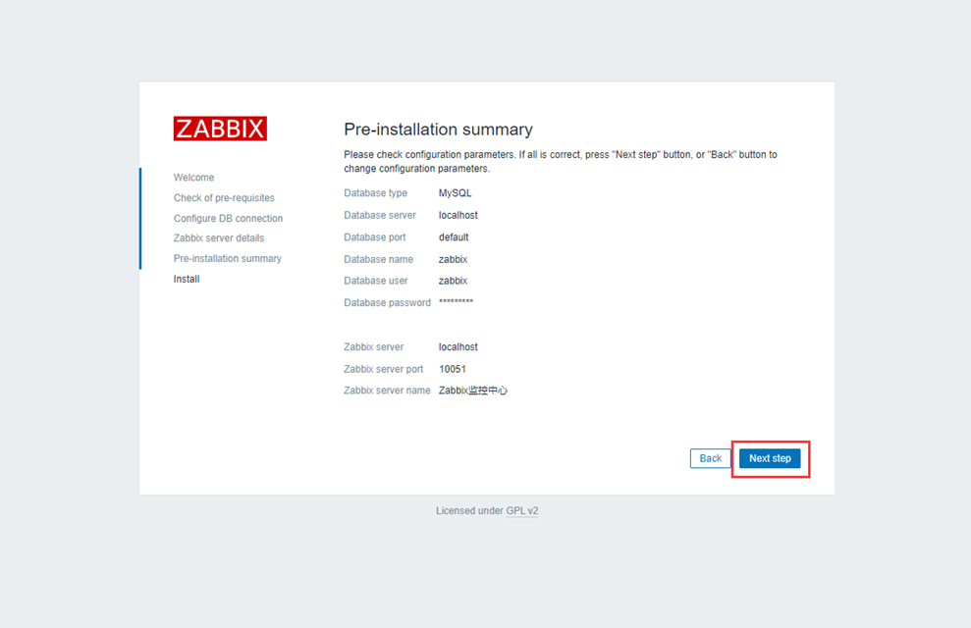The height and width of the screenshot is (628, 971).
Task: Click Zabbix server port value 10051
Action: click(x=453, y=369)
